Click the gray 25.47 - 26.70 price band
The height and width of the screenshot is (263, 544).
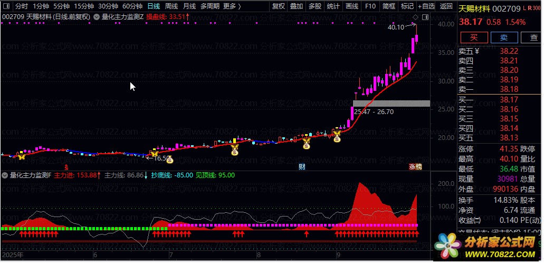391,104
